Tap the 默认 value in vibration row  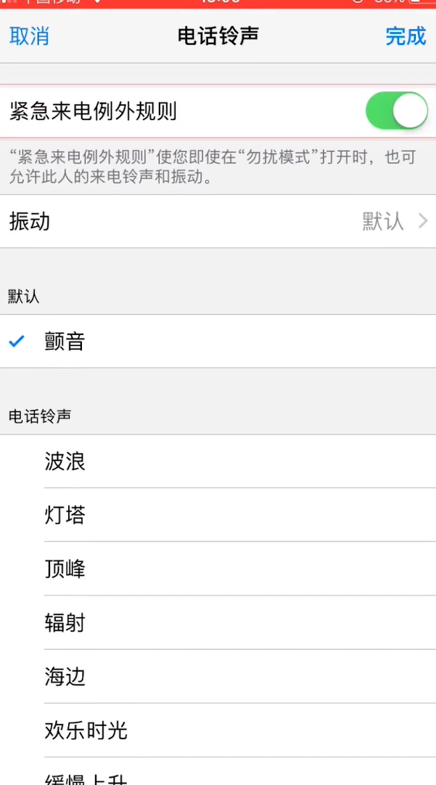click(x=383, y=221)
